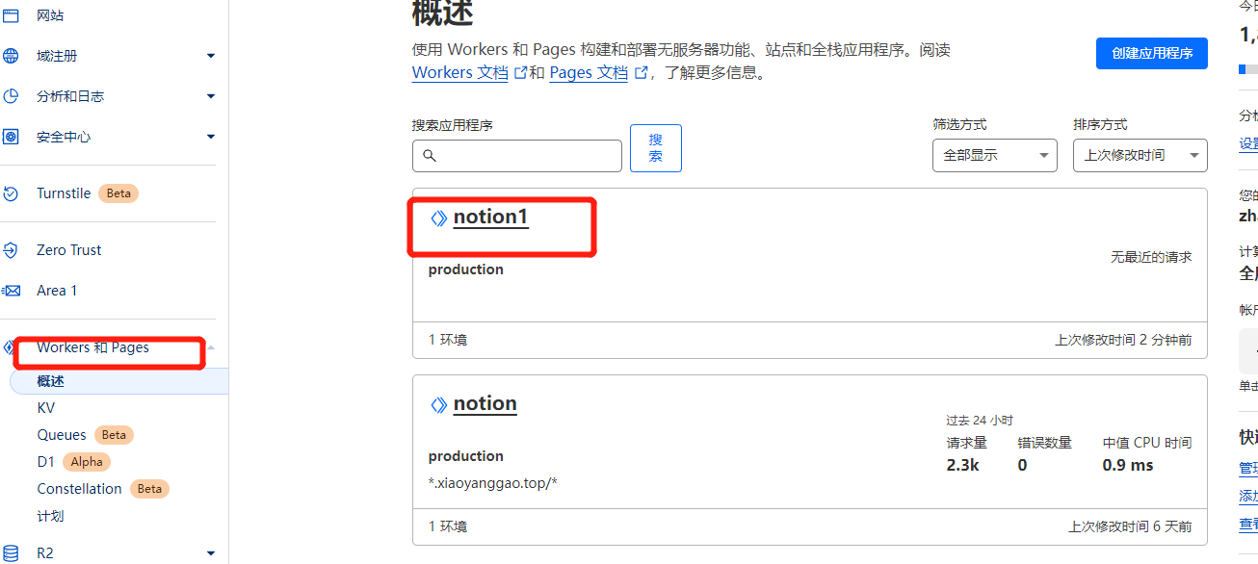Click the 创建应用程序 button

pyautogui.click(x=1152, y=54)
